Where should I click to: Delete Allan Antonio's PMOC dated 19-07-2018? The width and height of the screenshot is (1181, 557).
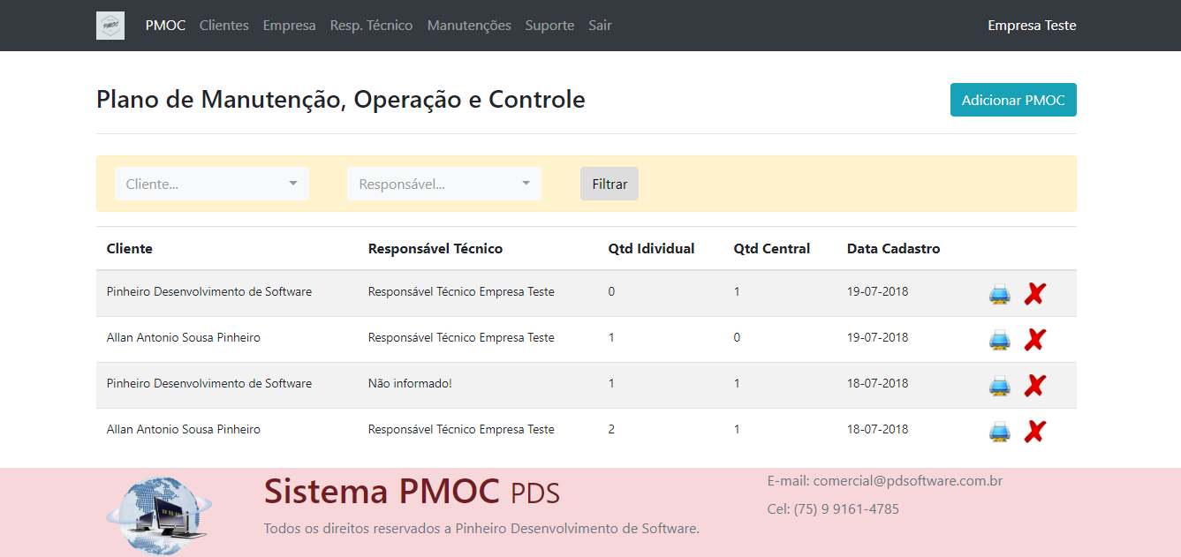1034,338
